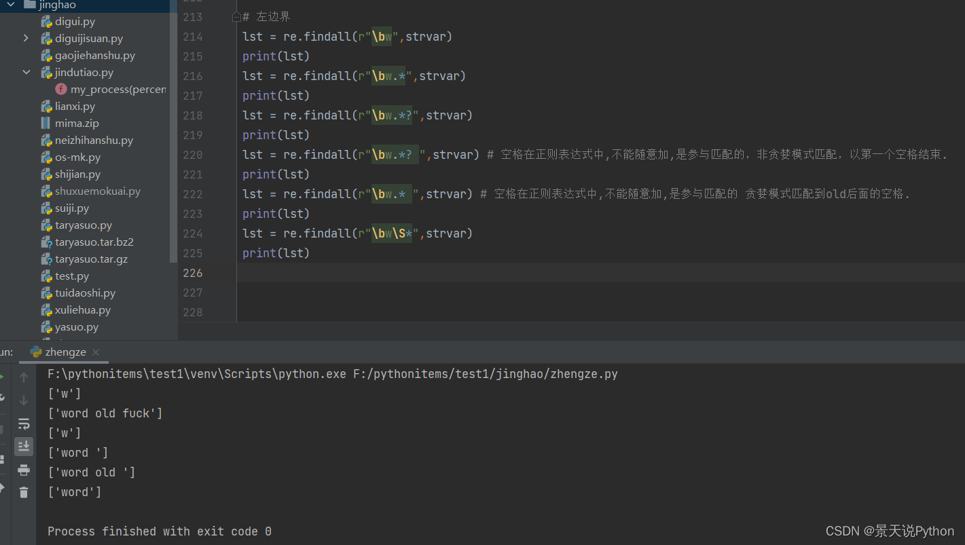
Task: Open tuidaoshi.py in the project tree
Action: coord(85,293)
